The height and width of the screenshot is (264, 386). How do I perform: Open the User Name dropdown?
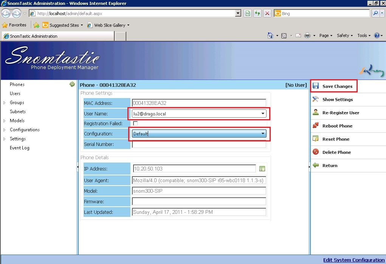coord(262,114)
